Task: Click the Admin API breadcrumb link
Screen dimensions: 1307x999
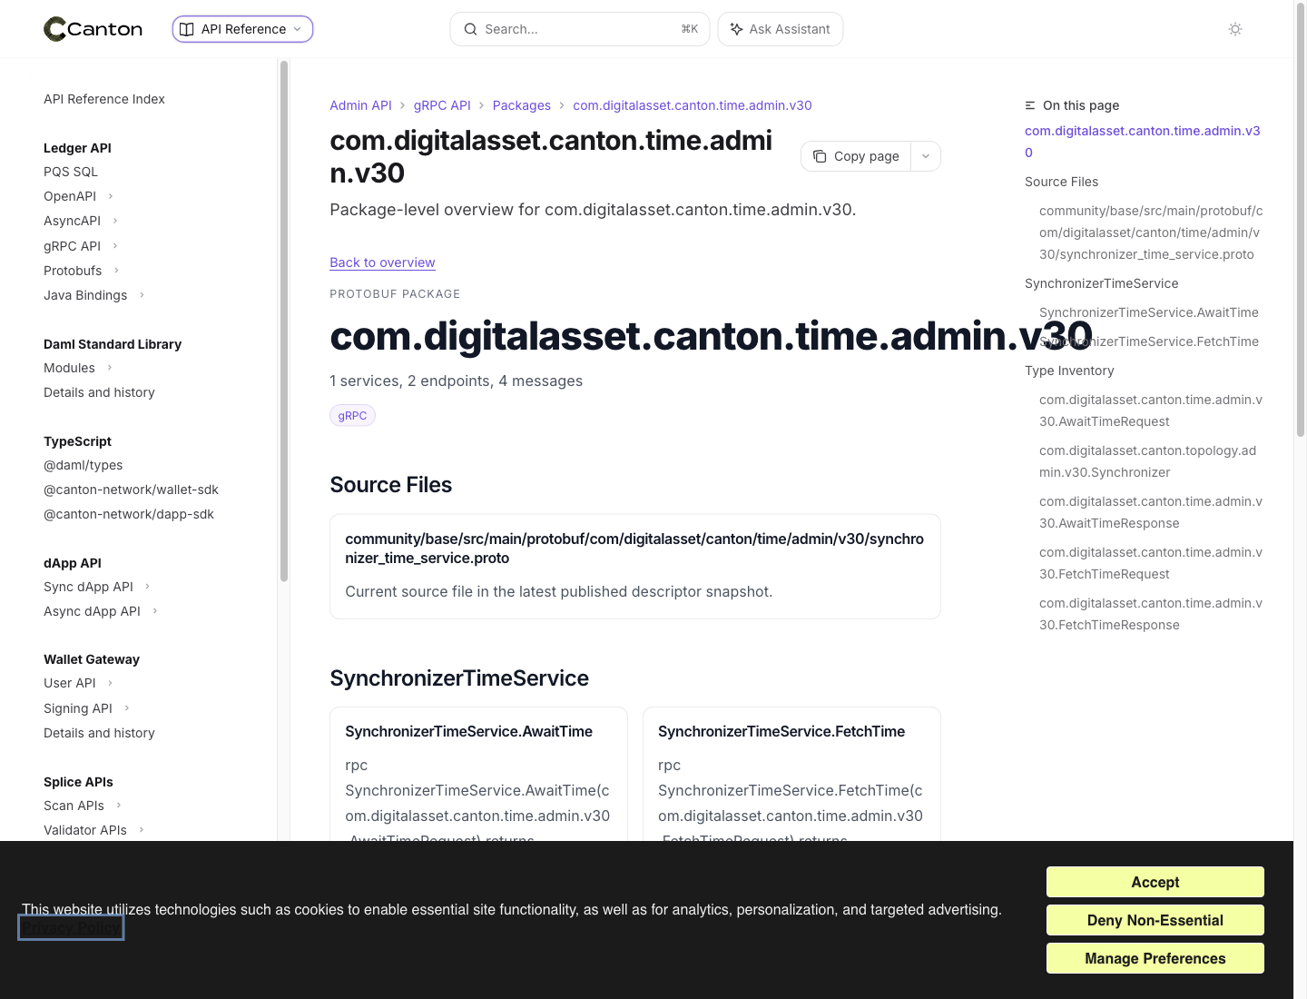Action: point(360,105)
